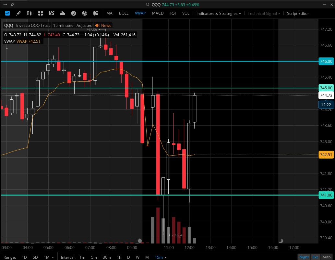Set interval to 5m

tap(94, 257)
